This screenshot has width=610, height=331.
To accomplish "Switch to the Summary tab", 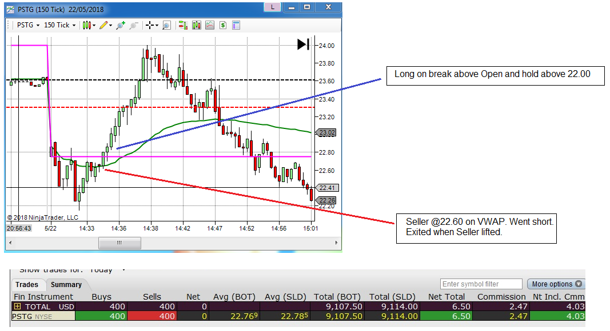I will coord(66,285).
